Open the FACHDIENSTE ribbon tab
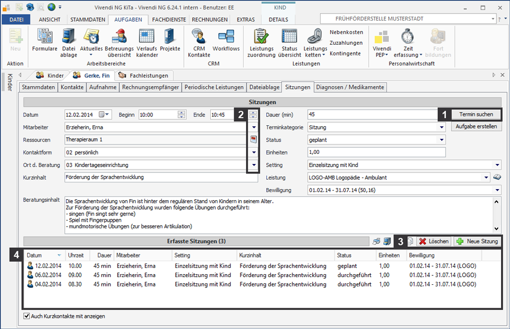The height and width of the screenshot is (329, 510). [169, 20]
